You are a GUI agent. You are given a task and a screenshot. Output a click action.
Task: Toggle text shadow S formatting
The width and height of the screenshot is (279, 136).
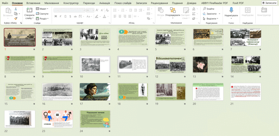tap(70, 16)
